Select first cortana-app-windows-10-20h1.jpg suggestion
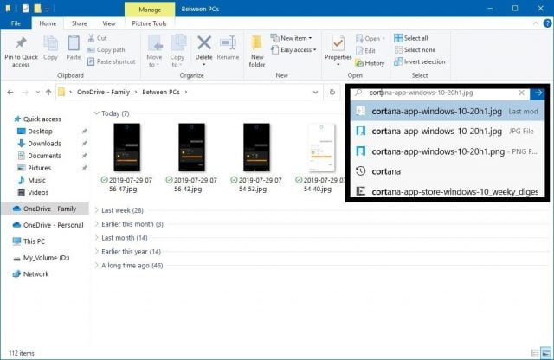The height and width of the screenshot is (360, 554). (x=448, y=111)
